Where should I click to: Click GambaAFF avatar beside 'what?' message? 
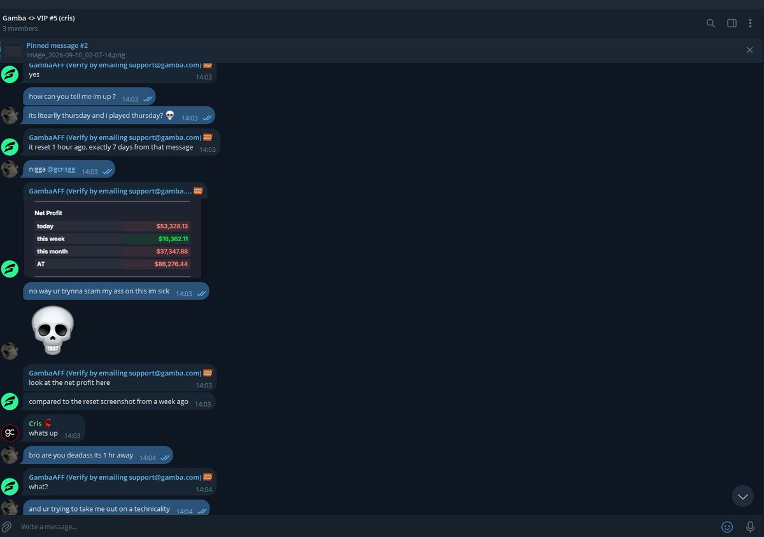coord(10,487)
